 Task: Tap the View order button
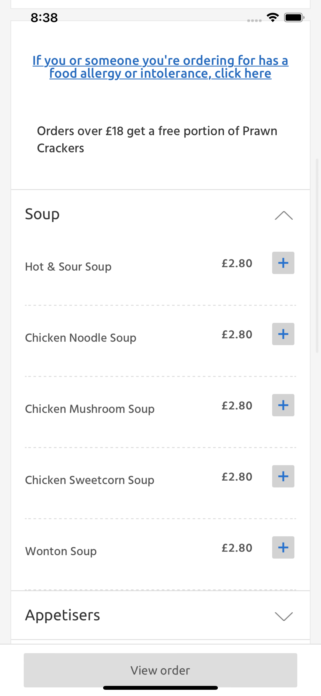[x=160, y=670]
